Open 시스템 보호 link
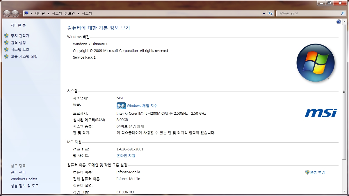The image size is (349, 196). 20,50
